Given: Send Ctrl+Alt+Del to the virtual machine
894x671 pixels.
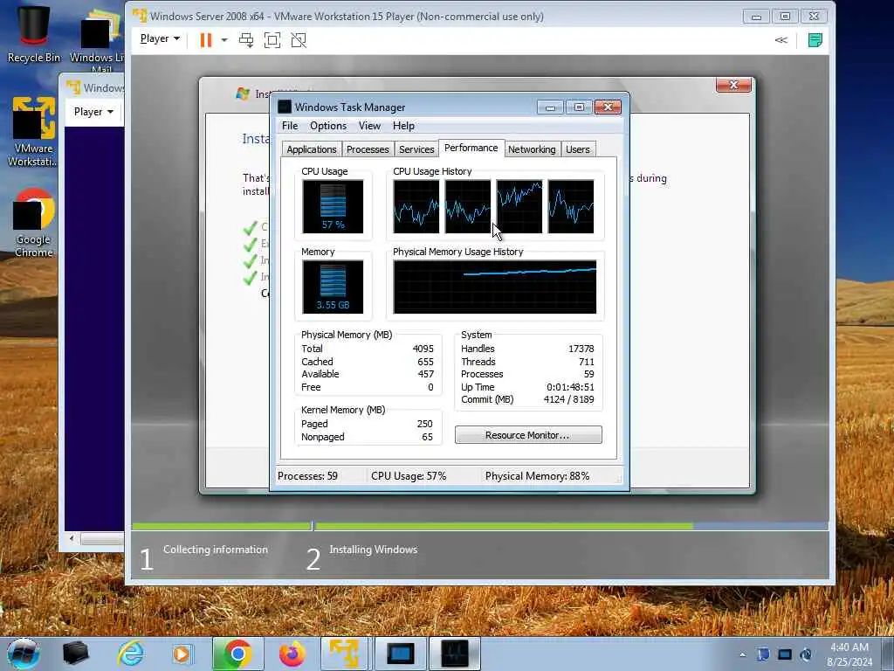Looking at the screenshot, I should click(246, 40).
